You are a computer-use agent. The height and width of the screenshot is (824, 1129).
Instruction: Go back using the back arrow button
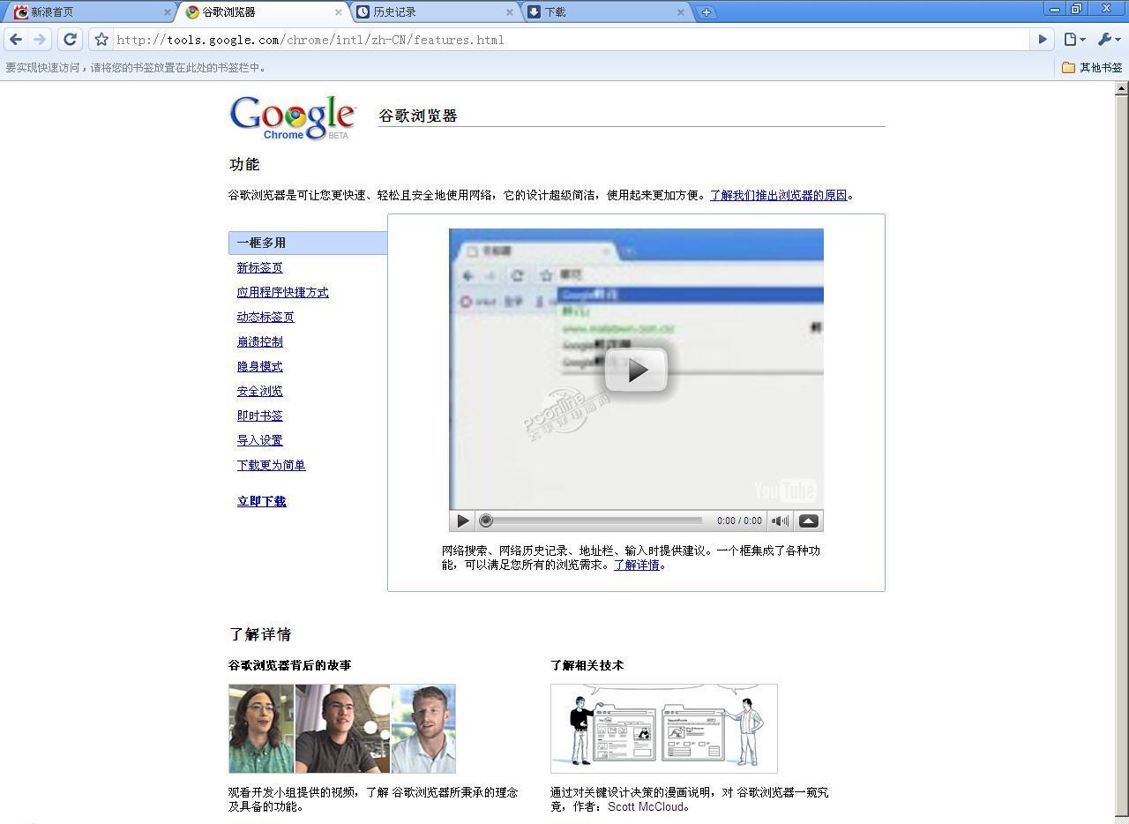pyautogui.click(x=16, y=39)
